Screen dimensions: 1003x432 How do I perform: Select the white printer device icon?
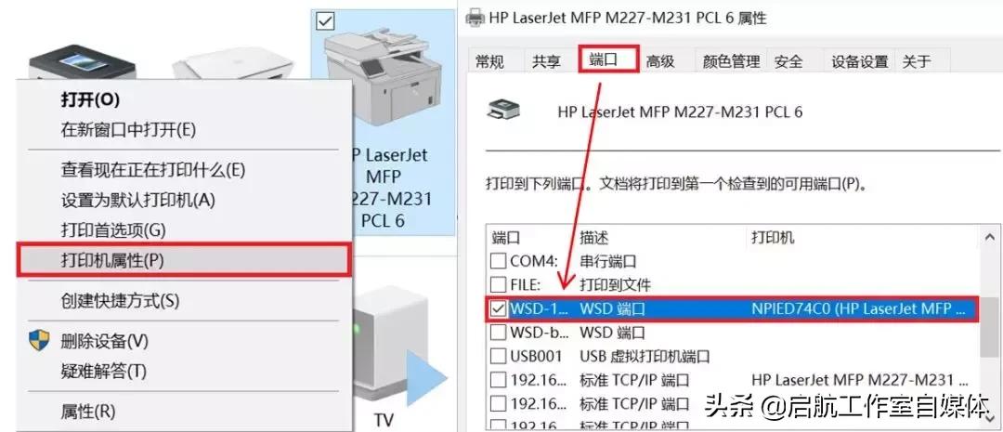(233, 65)
